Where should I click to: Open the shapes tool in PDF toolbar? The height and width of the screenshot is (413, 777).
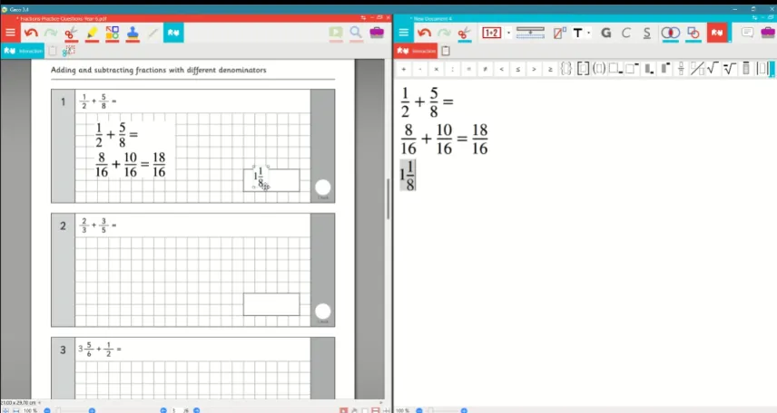pos(113,34)
